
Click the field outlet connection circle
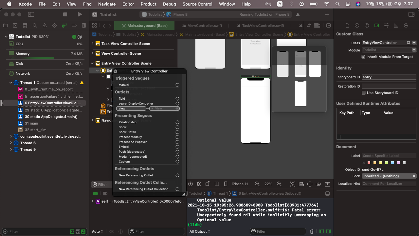coord(177,99)
